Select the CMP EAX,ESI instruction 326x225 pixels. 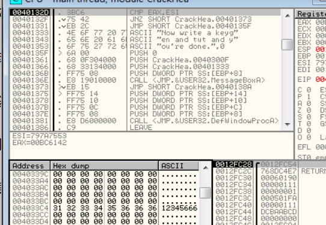pos(154,13)
